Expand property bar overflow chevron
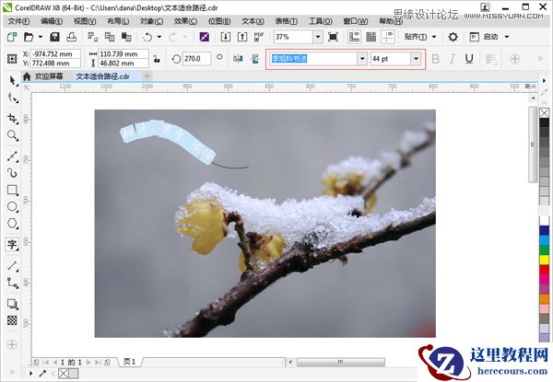 click(540, 58)
